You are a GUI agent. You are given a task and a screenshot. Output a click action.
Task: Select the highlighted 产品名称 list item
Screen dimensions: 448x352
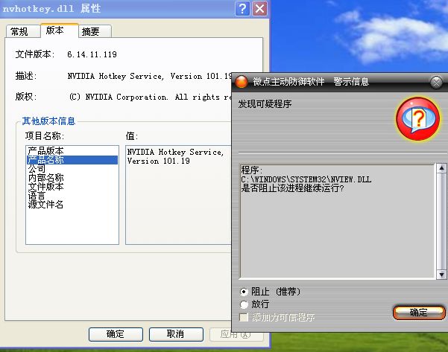pos(72,160)
